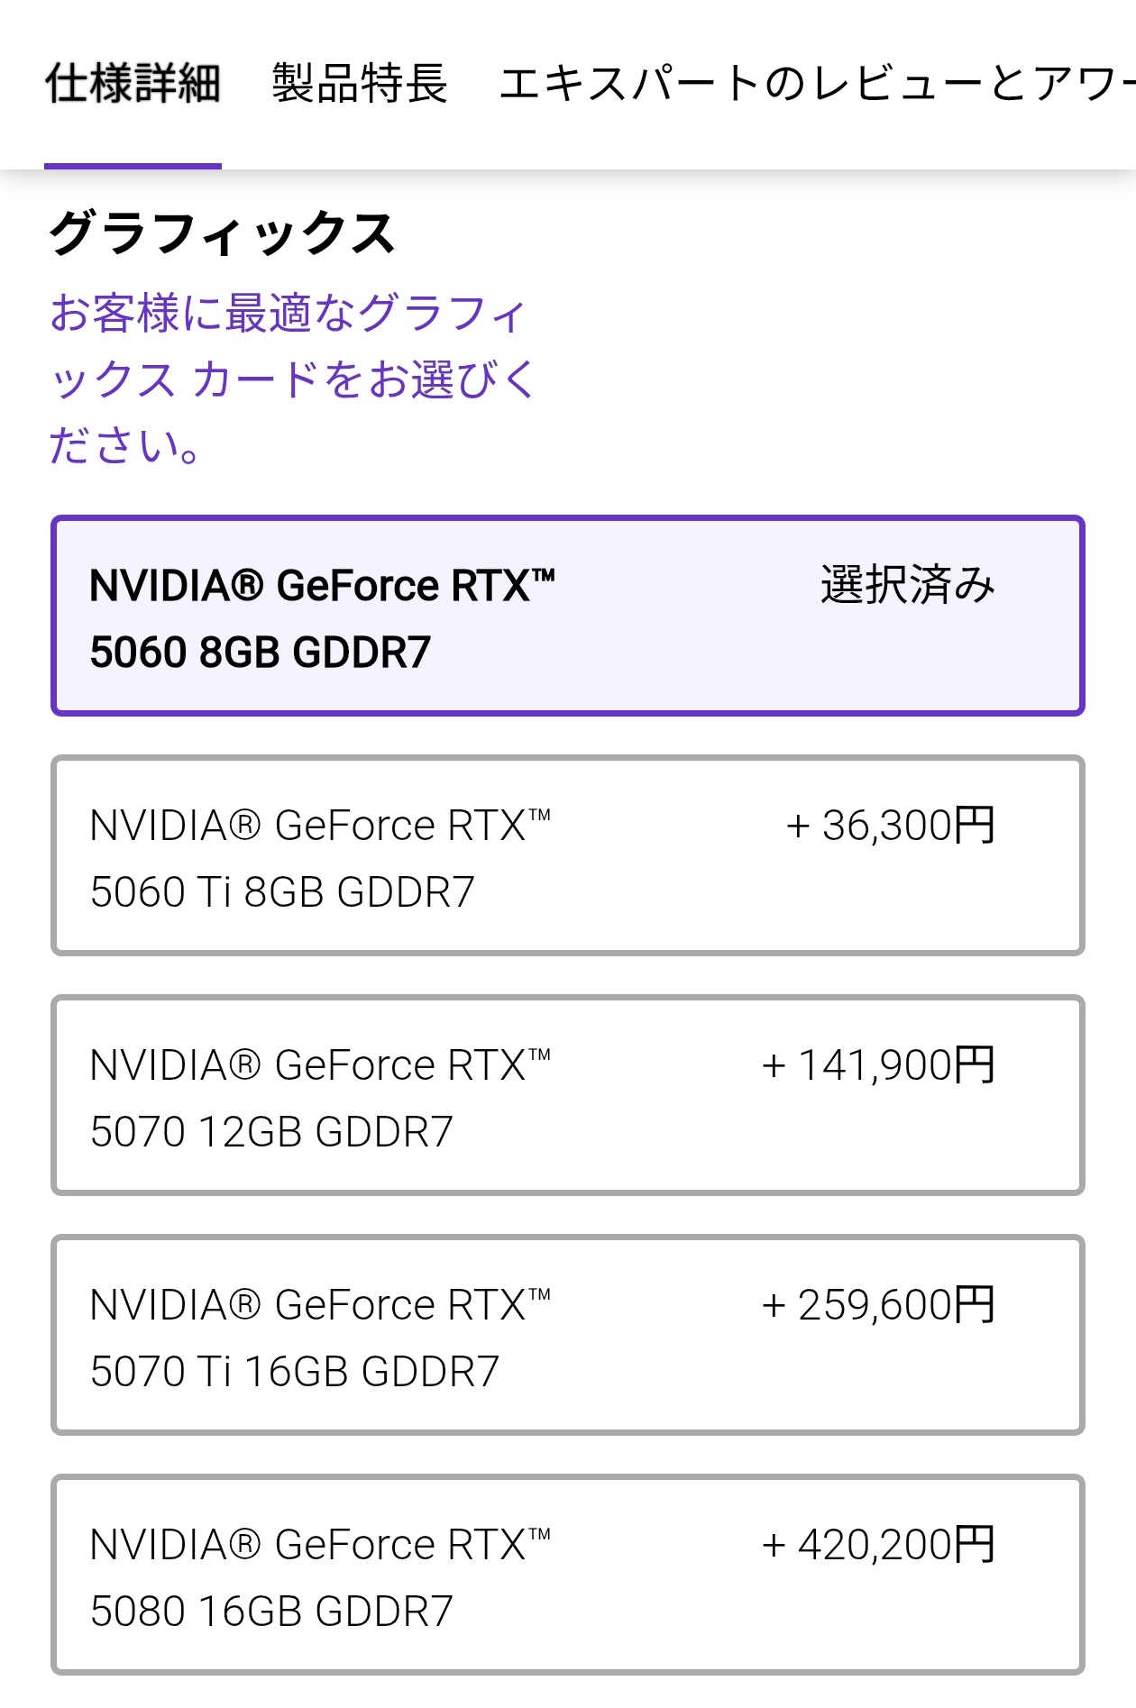Choose the RTX 5060 Ti 8GB GDDR7 option
Viewport: 1136px width, 1708px height.
pyautogui.click(x=568, y=856)
